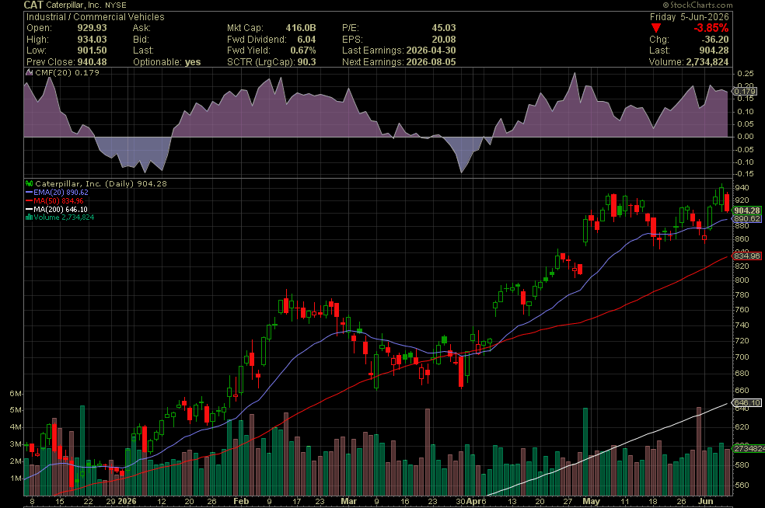Click the 'MA(50) 834.96' legend text
Image resolution: width=765 pixels, height=508 pixels.
tap(58, 201)
